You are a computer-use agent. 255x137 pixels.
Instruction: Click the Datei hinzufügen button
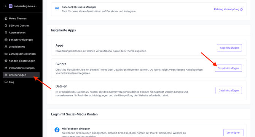[x=229, y=90]
